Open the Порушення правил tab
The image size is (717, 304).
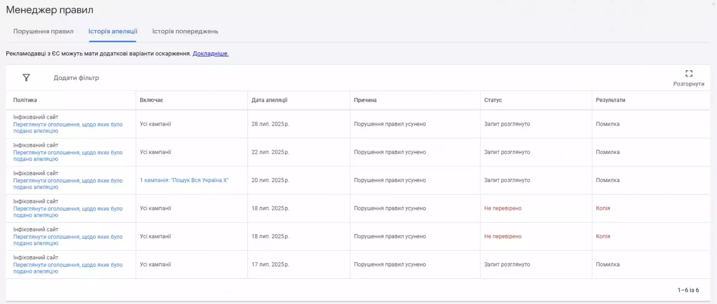point(44,31)
